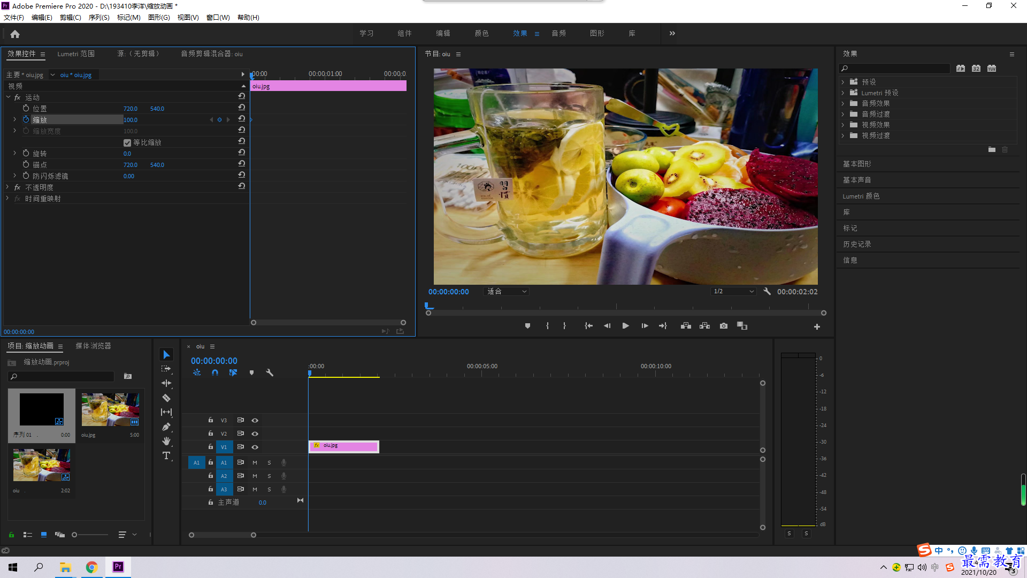Toggle V2 track output eye
This screenshot has width=1027, height=578.
(x=255, y=433)
